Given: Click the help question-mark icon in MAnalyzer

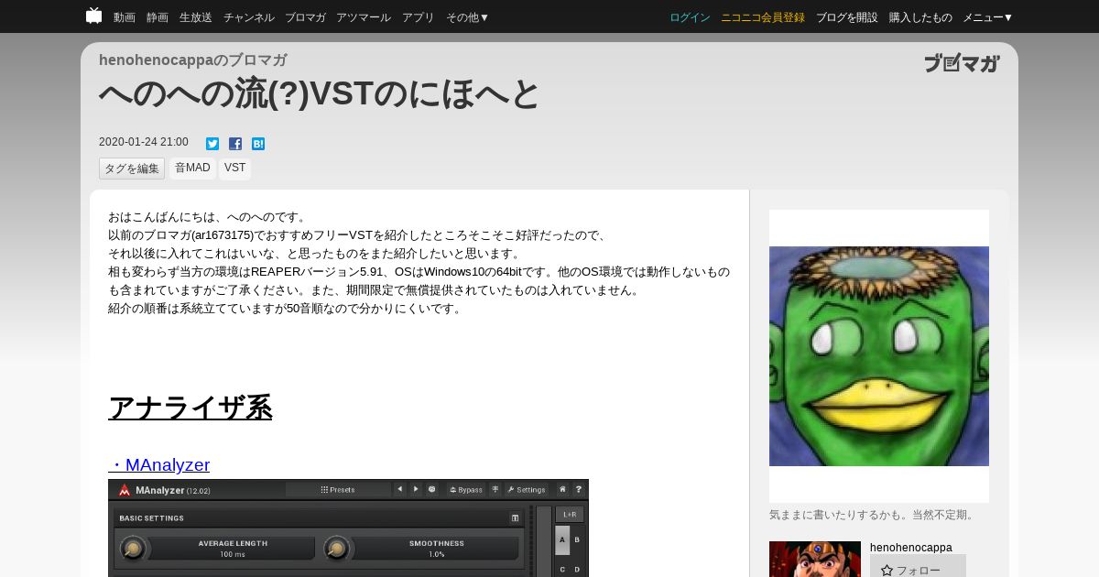Looking at the screenshot, I should coord(578,489).
